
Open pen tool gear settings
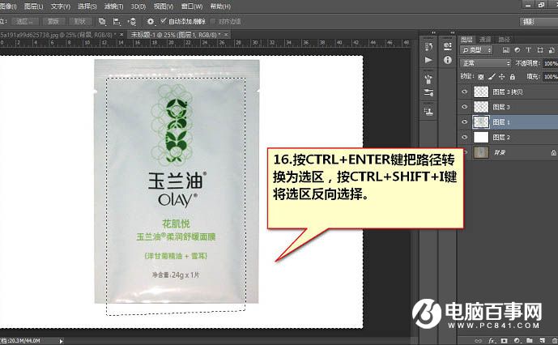[x=151, y=21]
